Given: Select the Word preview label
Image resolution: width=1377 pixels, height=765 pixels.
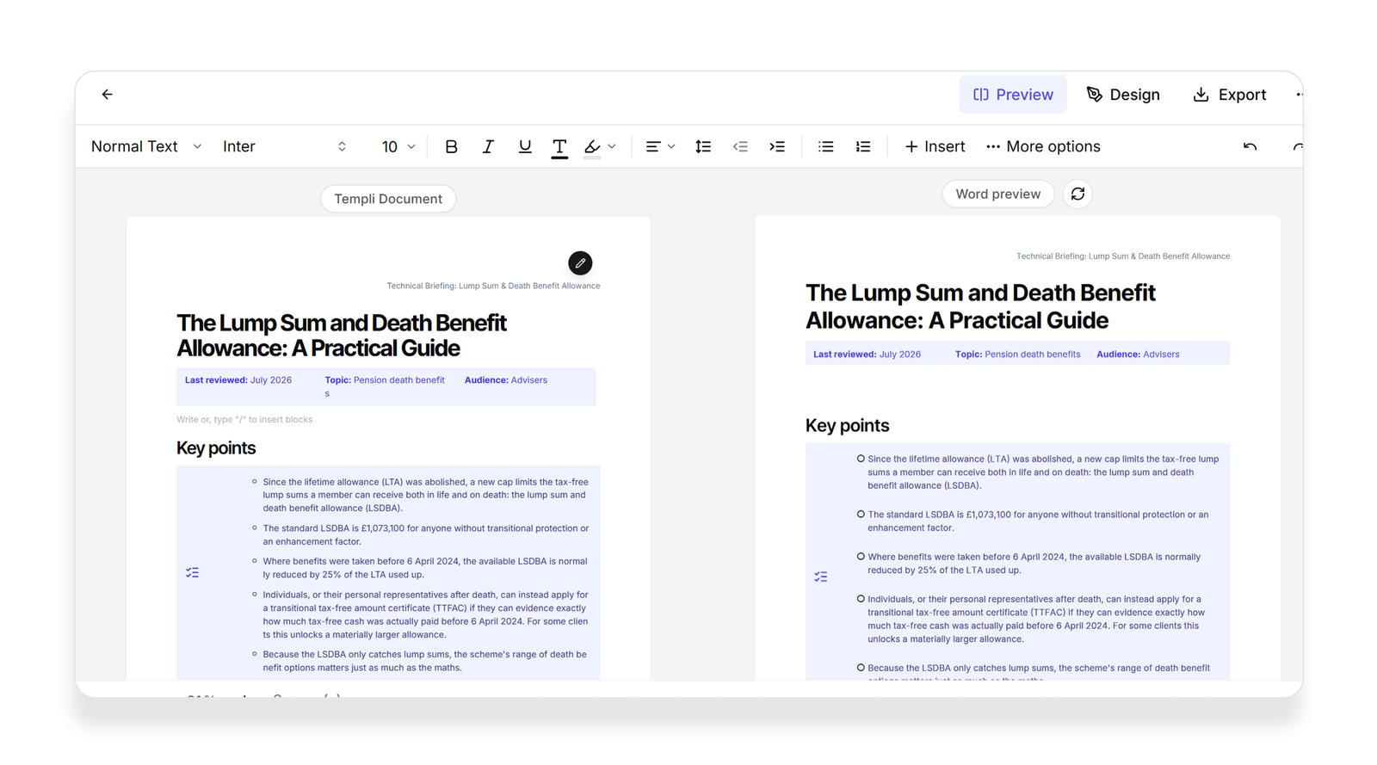Looking at the screenshot, I should click(x=997, y=194).
